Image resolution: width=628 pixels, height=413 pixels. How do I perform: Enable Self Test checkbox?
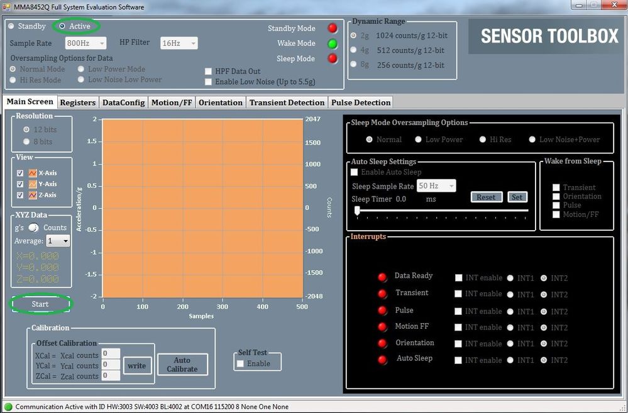(x=240, y=364)
